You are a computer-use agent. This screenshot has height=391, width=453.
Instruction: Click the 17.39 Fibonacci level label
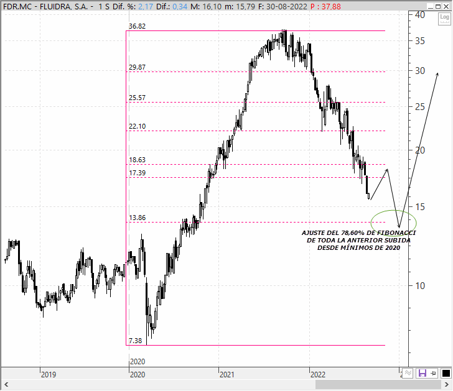138,173
